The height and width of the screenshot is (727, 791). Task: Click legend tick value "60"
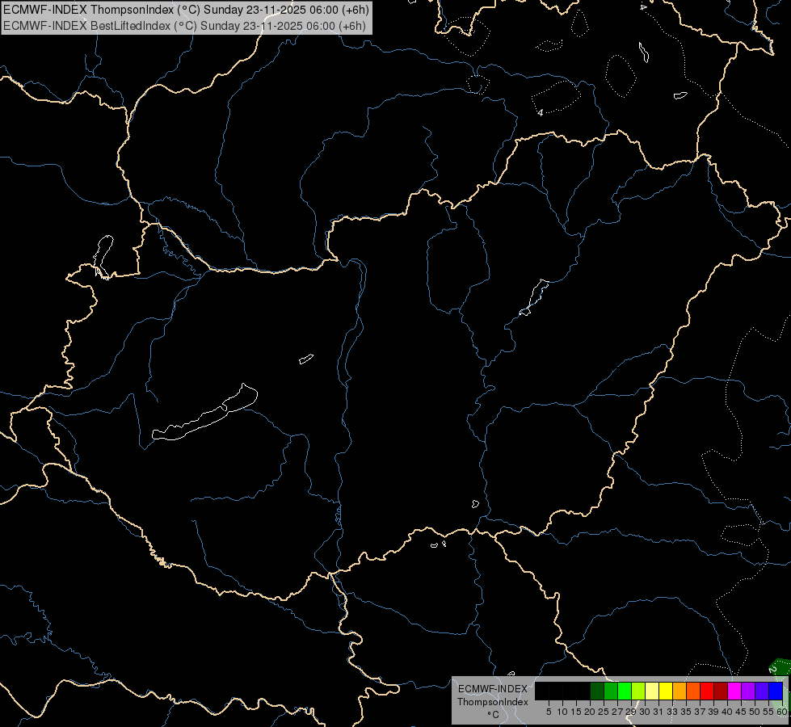click(x=781, y=712)
